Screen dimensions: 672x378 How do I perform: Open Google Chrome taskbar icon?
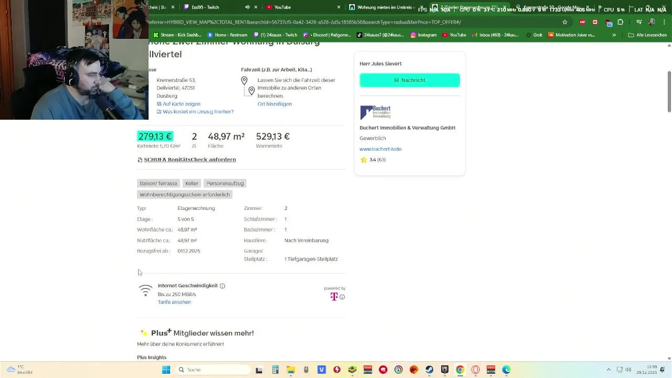coord(460,370)
